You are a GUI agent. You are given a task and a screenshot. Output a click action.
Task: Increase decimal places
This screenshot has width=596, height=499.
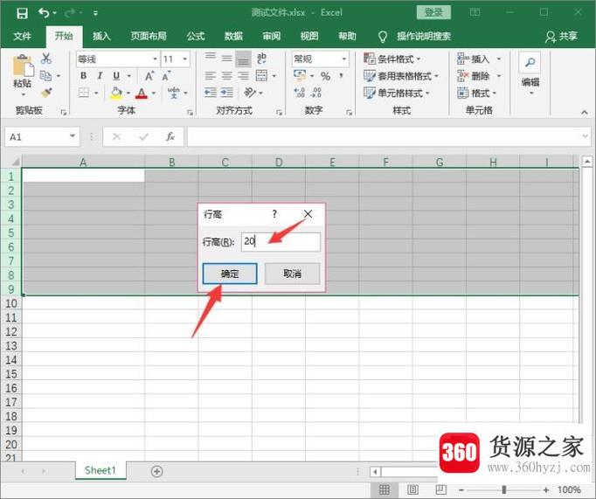(x=300, y=93)
